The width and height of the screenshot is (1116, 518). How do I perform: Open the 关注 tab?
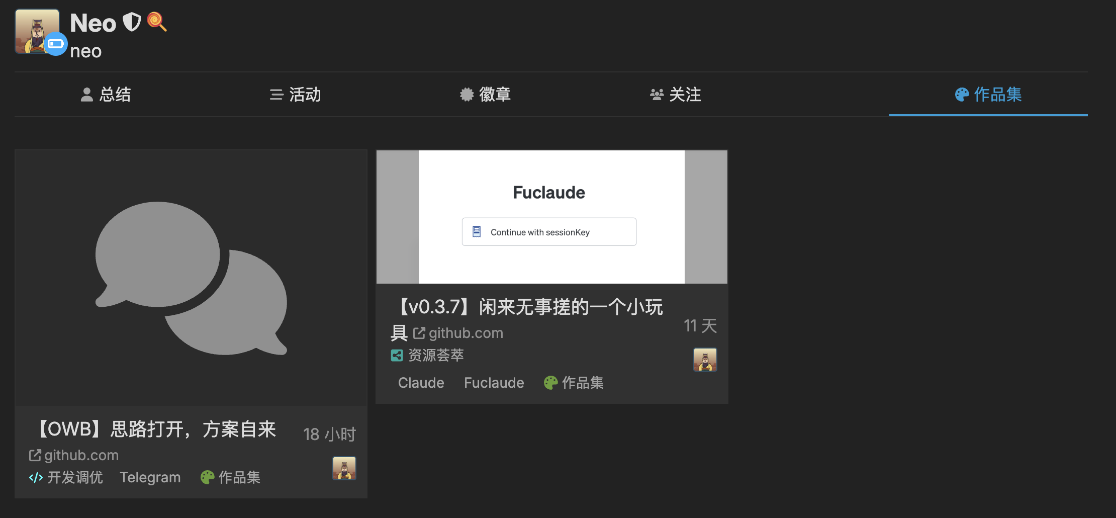676,95
